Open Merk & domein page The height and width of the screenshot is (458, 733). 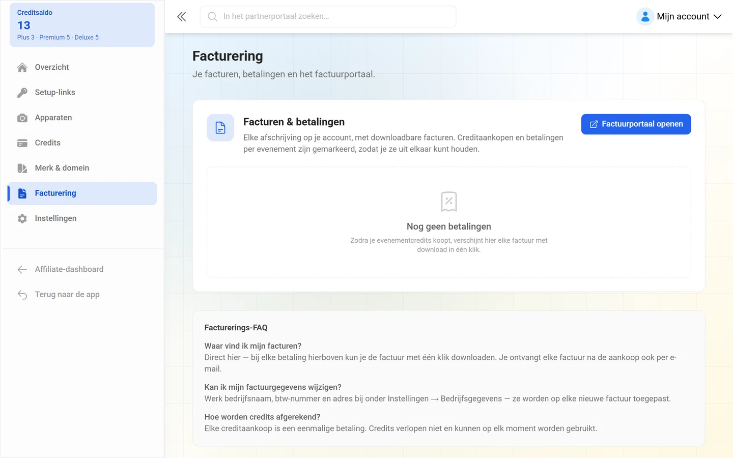pyautogui.click(x=82, y=168)
